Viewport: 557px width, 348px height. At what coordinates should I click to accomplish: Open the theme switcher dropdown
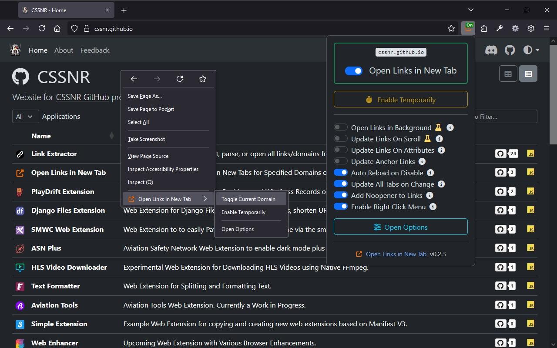point(531,50)
